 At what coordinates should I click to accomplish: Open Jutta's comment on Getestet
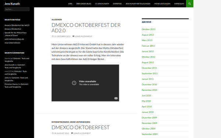point(16,79)
